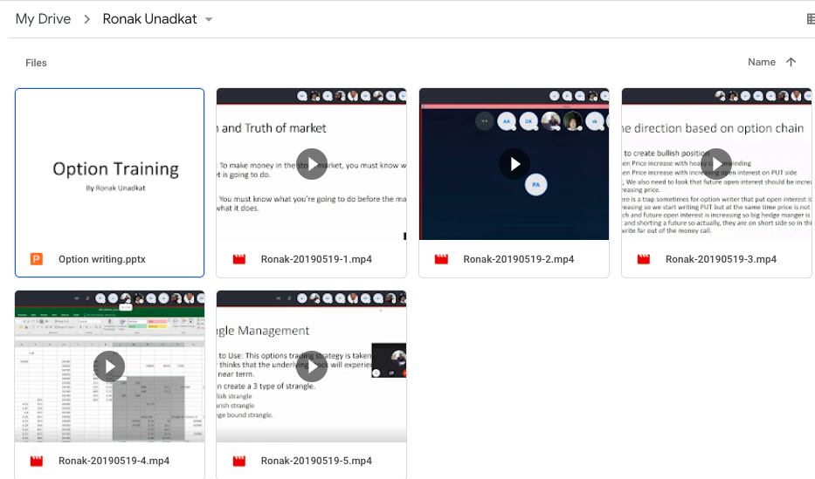The image size is (815, 479).
Task: Click the video file icon for Ronak-20190519-3.mp4
Action: coord(644,259)
